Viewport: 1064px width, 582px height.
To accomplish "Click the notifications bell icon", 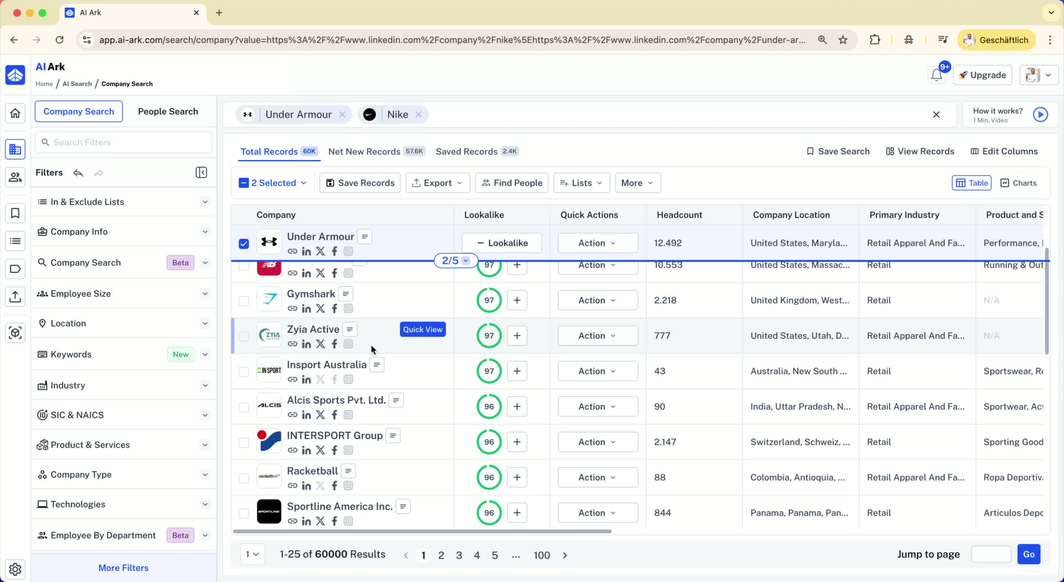I will (x=936, y=75).
